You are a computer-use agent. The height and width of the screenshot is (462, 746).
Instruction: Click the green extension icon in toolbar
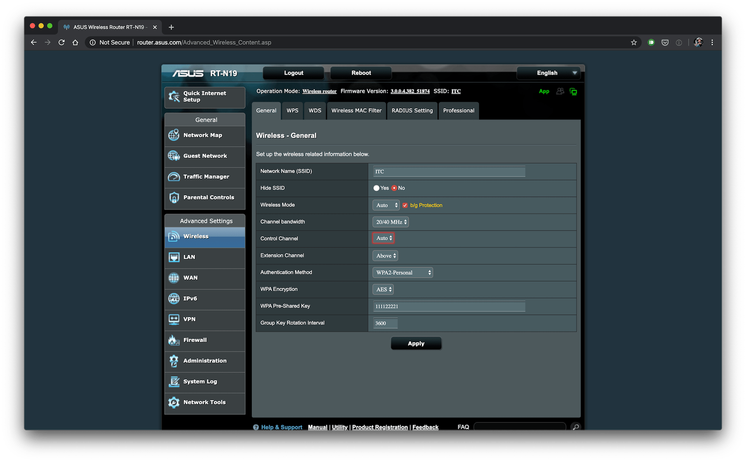tap(651, 42)
